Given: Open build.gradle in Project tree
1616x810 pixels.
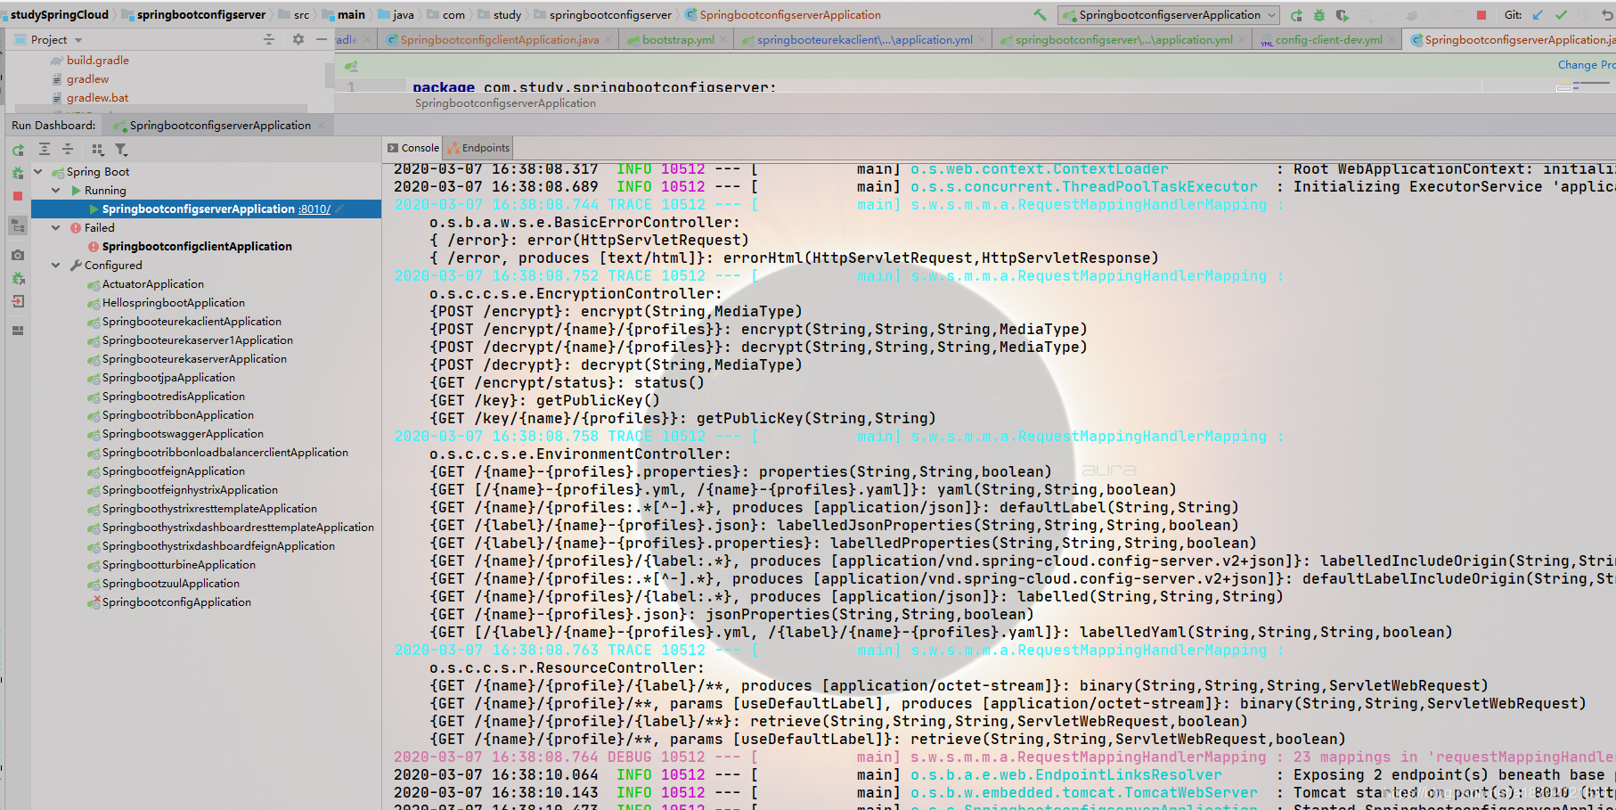Looking at the screenshot, I should coord(97,61).
